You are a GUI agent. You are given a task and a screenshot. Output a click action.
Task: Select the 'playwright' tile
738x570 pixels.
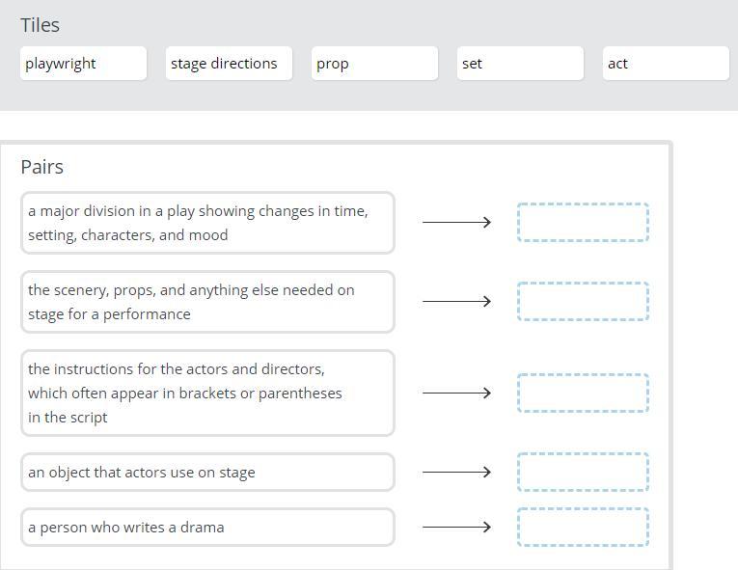pyautogui.click(x=83, y=64)
